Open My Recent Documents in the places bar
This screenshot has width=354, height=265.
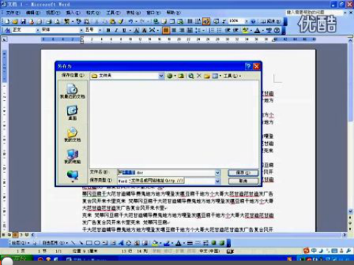pos(72,91)
